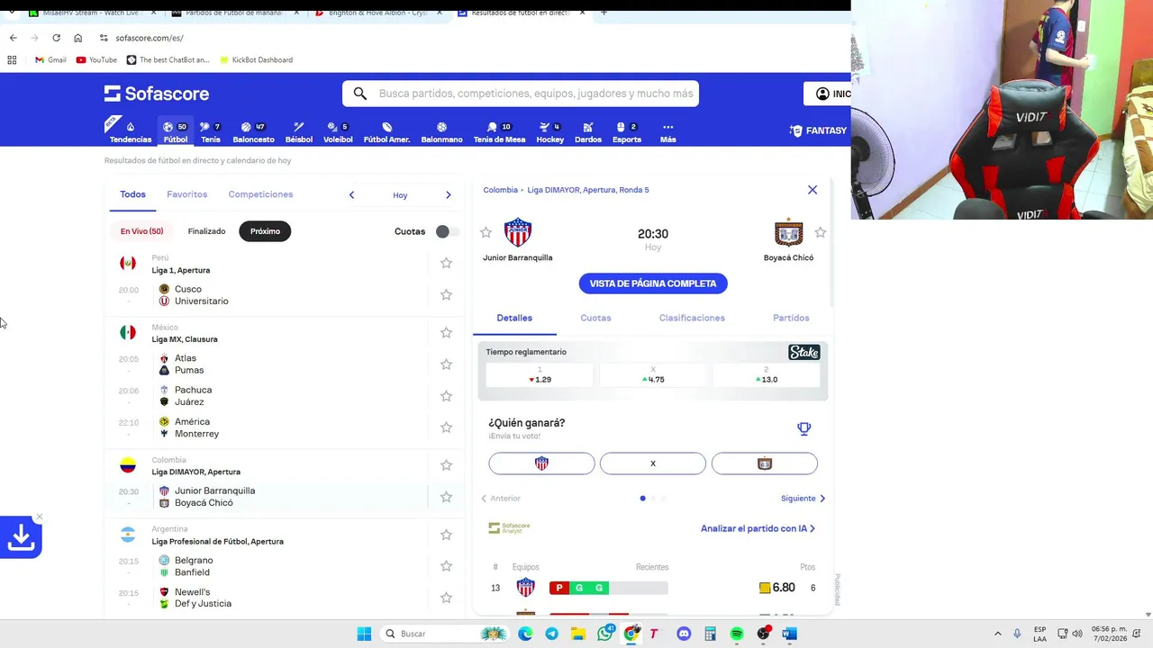Screen dimensions: 1153x648
Task: Switch to the Competiciones tab
Action: click(260, 194)
